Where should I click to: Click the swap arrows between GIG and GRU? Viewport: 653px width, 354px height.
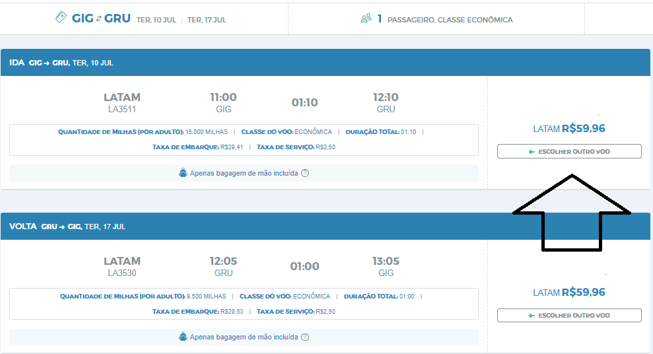click(x=99, y=19)
